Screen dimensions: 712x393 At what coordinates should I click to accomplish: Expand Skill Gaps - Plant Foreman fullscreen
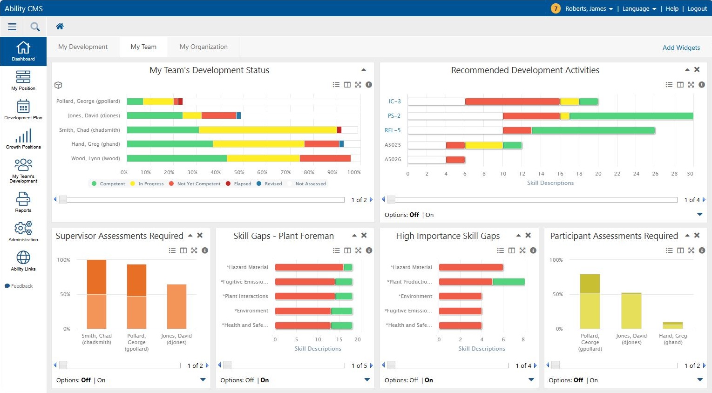coord(358,251)
